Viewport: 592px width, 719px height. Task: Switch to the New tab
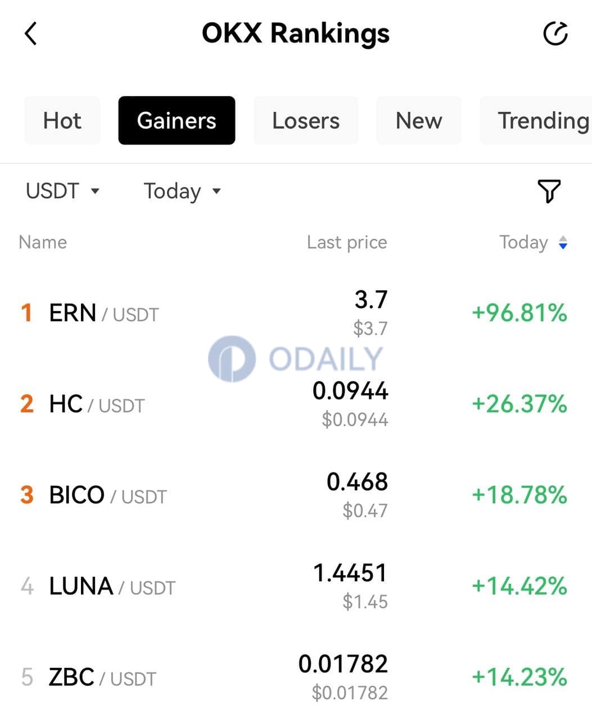[419, 120]
